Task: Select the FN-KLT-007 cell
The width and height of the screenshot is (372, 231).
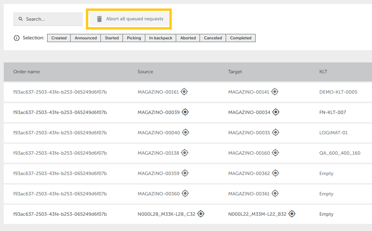Action: 333,112
